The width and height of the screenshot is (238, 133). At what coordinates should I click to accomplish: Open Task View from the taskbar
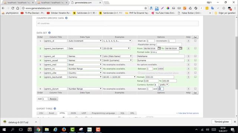click(x=21, y=130)
